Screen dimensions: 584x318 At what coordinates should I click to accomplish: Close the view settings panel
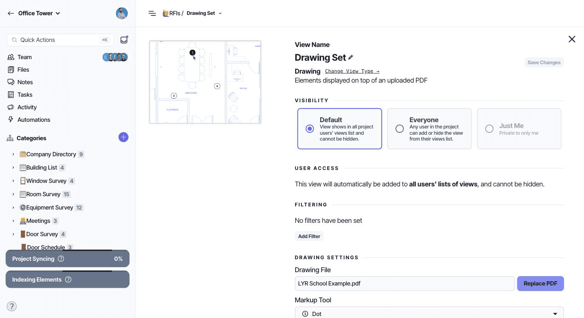tap(572, 39)
